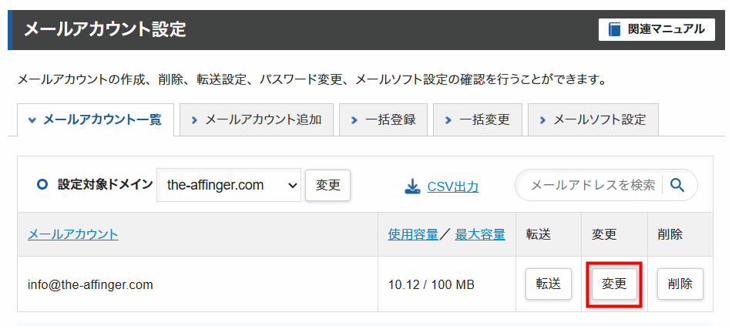Click the magnifier search icon
The width and height of the screenshot is (732, 326).
point(677,186)
